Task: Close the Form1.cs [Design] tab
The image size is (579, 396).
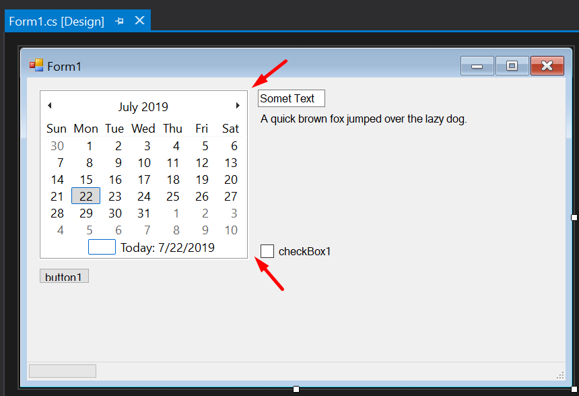Action: click(x=139, y=20)
